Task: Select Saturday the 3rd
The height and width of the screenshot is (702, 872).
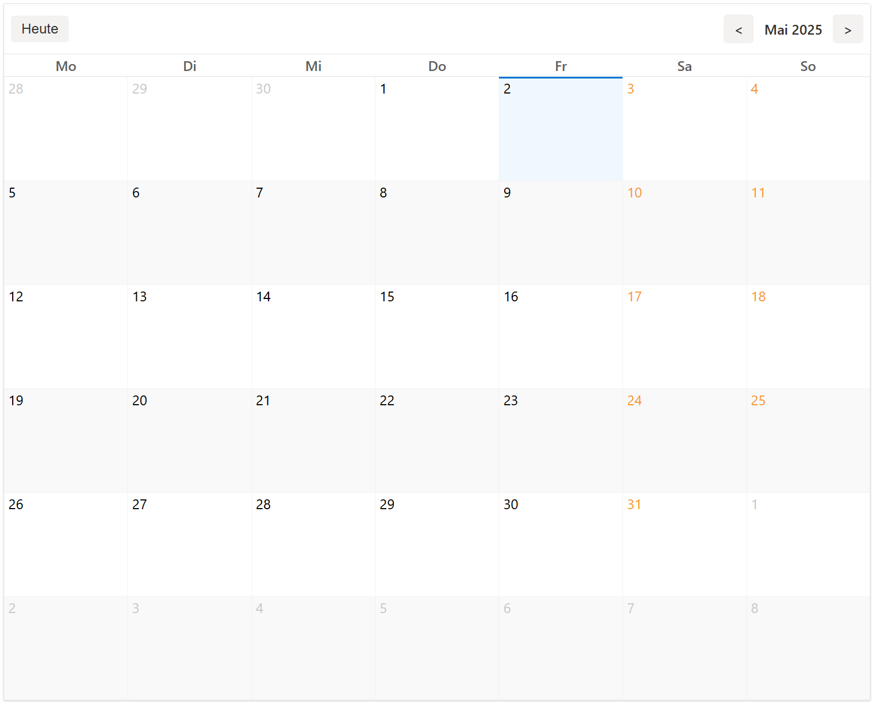Action: [684, 128]
